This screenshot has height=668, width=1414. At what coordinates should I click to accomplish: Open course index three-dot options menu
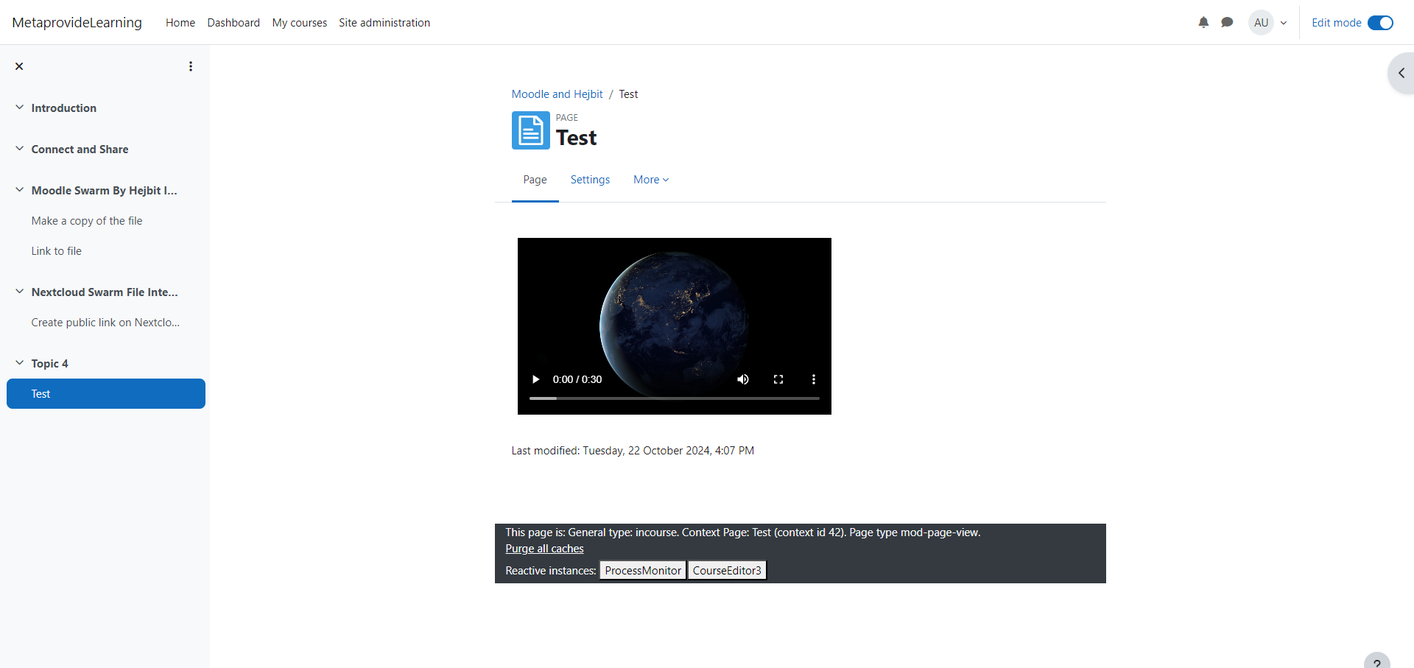click(x=191, y=66)
